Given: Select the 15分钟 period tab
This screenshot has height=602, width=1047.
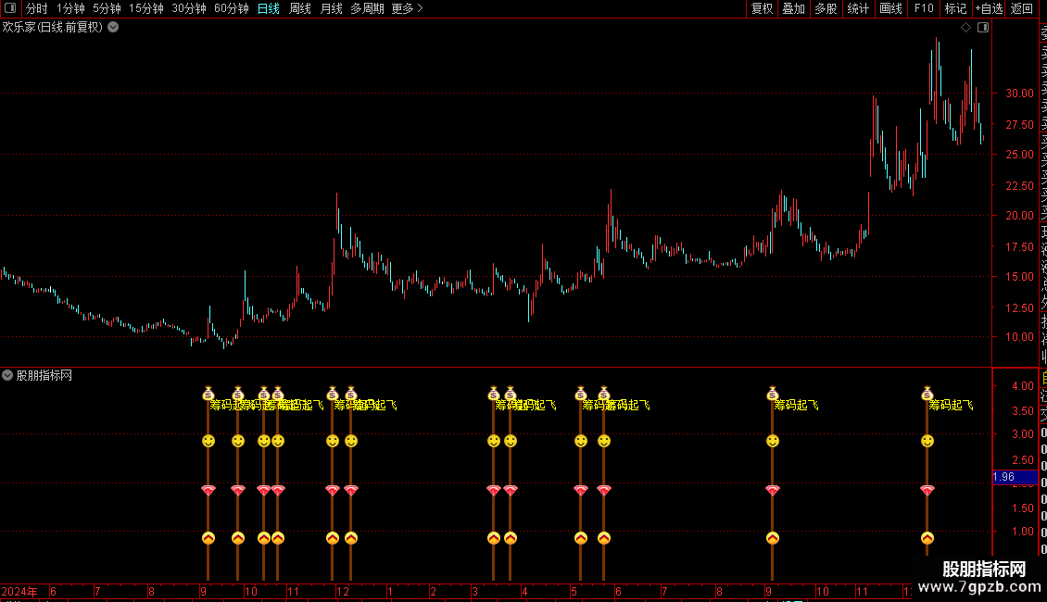Looking at the screenshot, I should [146, 8].
